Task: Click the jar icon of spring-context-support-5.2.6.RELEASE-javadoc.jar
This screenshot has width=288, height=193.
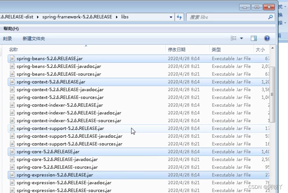Action: point(12,136)
